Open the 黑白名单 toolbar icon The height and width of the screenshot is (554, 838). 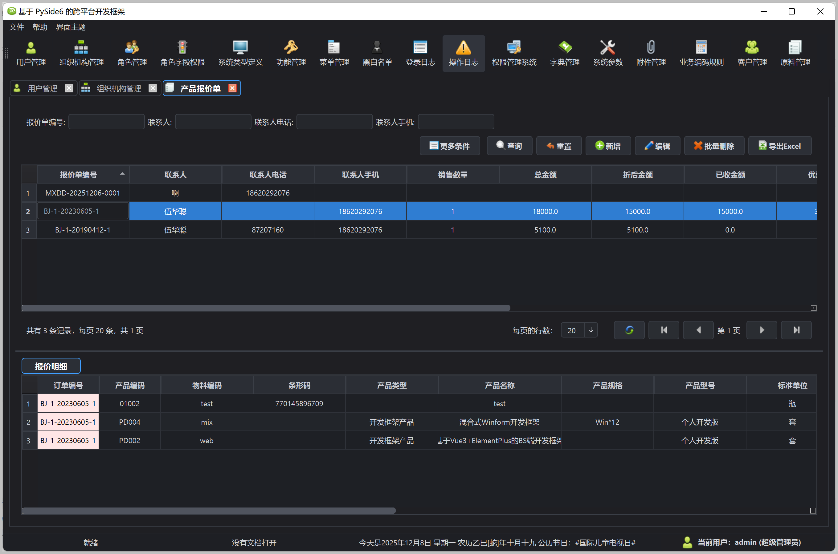pyautogui.click(x=377, y=53)
